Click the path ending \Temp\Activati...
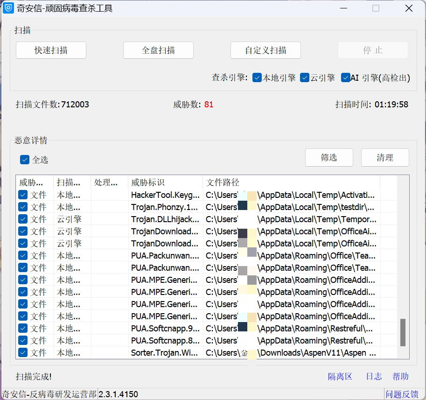 click(x=290, y=195)
